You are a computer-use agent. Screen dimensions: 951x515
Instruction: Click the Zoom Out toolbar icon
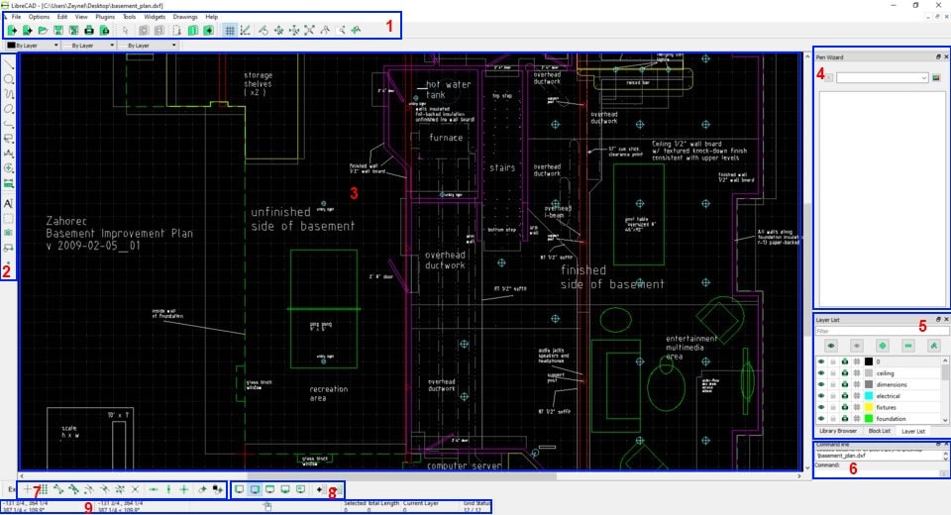pyautogui.click(x=294, y=30)
